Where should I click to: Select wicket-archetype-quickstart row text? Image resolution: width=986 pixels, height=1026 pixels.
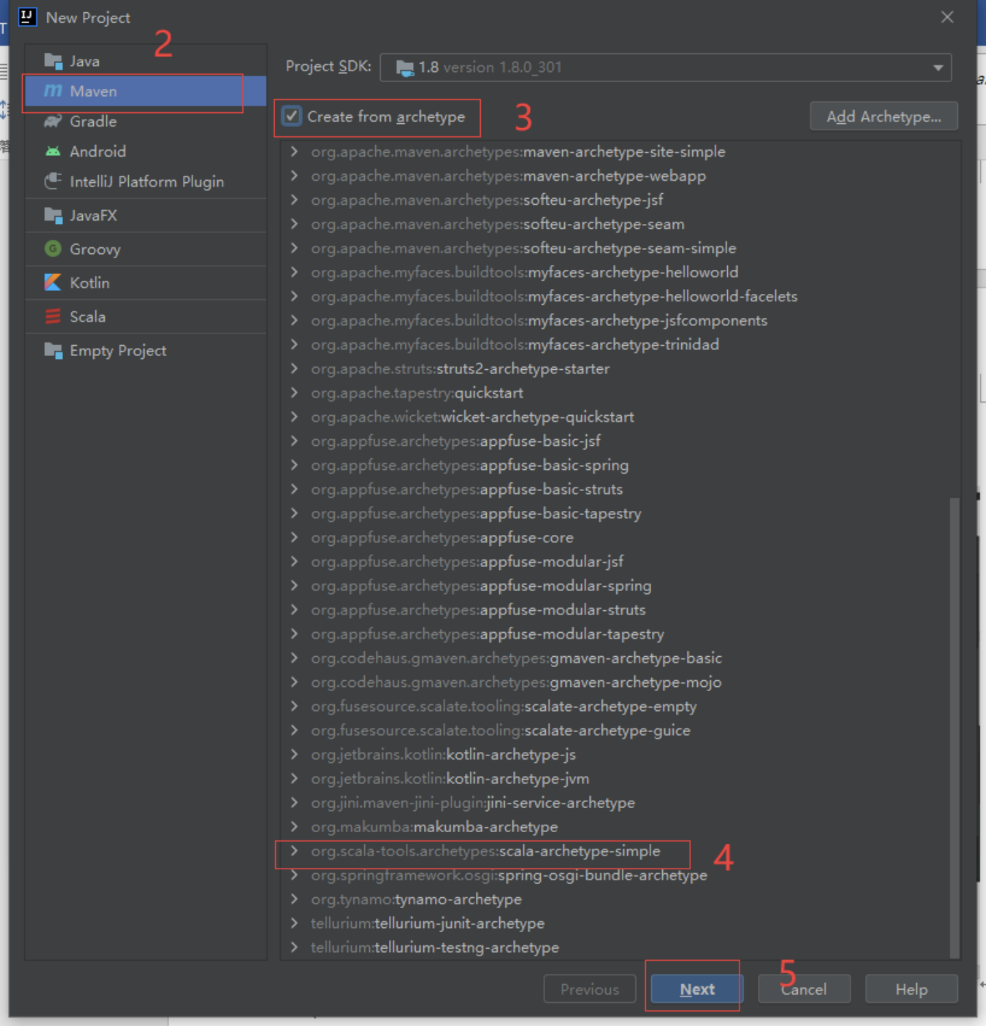pyautogui.click(x=472, y=417)
